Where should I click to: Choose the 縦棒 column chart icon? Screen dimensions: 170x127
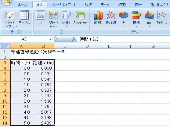tap(98, 15)
